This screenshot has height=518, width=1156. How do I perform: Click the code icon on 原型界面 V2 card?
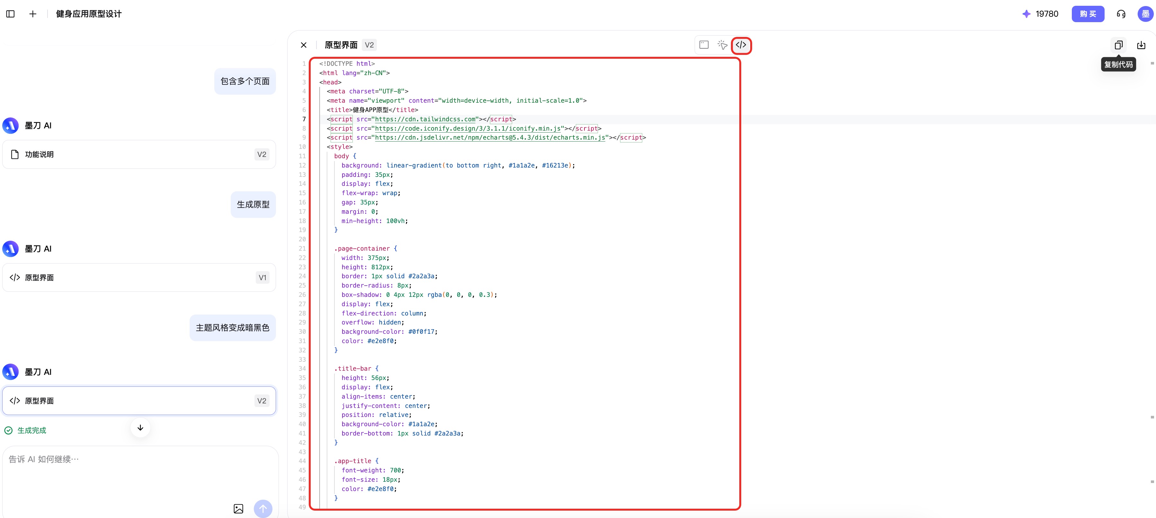pyautogui.click(x=15, y=401)
